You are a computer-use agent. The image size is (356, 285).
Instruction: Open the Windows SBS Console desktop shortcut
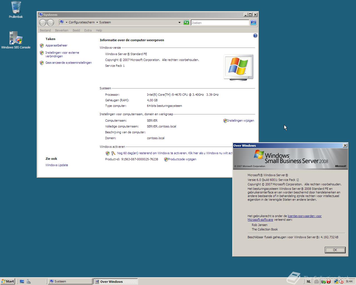16,40
